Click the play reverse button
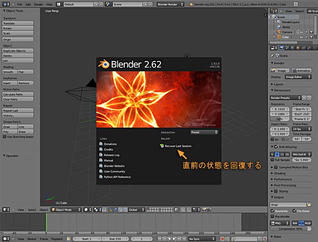The height and width of the screenshot is (242, 318). point(169,239)
